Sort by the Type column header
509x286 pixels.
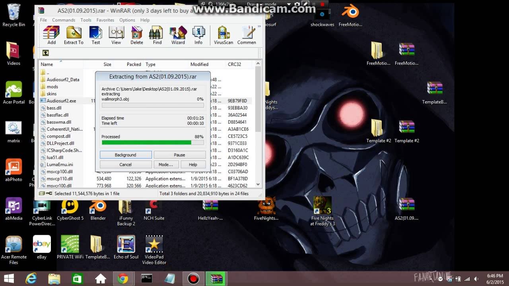[x=166, y=64]
